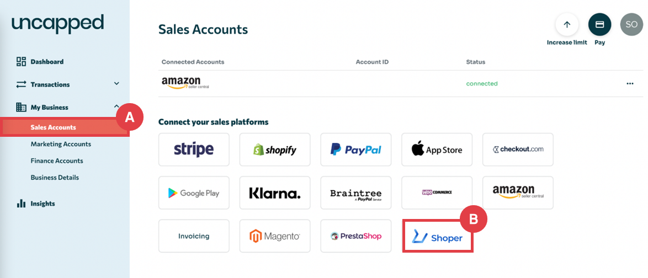Image resolution: width=648 pixels, height=278 pixels.
Task: Open the three-dots menu for Amazon account
Action: pyautogui.click(x=630, y=84)
